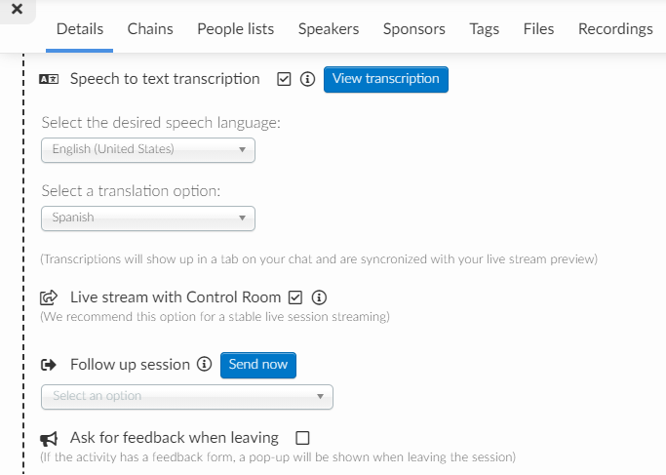Open the Sponsors tab
The height and width of the screenshot is (475, 666).
click(413, 29)
